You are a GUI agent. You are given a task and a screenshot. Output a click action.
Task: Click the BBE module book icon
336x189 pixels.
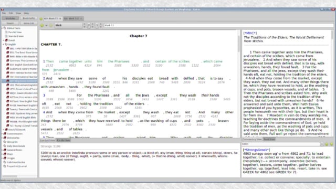tap(7, 48)
